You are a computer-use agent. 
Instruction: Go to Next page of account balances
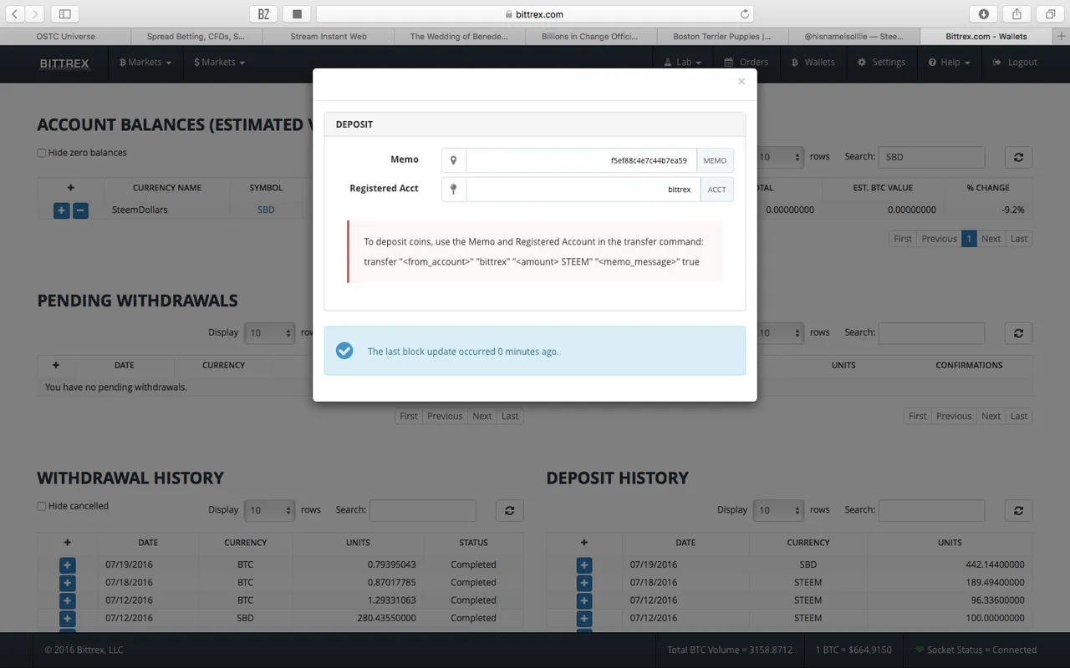coord(991,239)
